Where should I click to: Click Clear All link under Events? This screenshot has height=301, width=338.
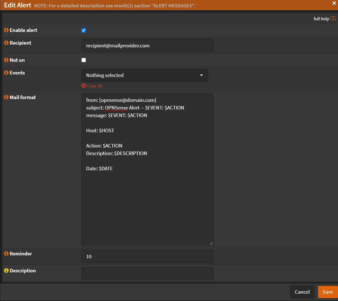[95, 86]
